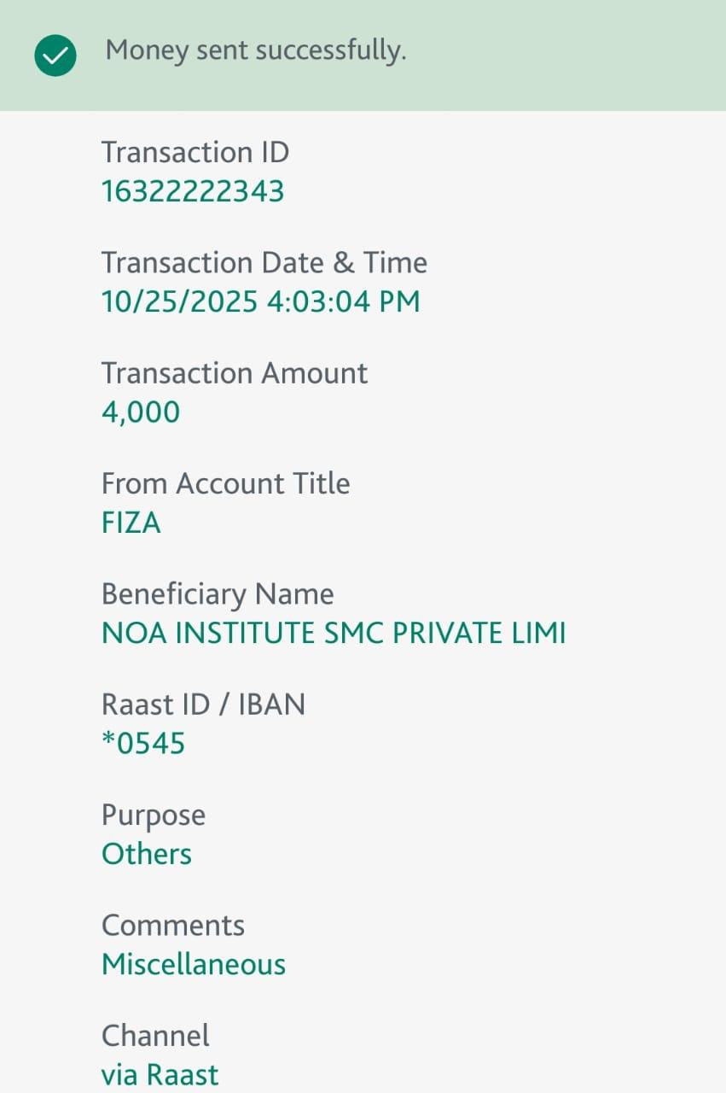Viewport: 726px width, 1093px height.
Task: Select the Miscellaneous comment text
Action: (x=194, y=965)
